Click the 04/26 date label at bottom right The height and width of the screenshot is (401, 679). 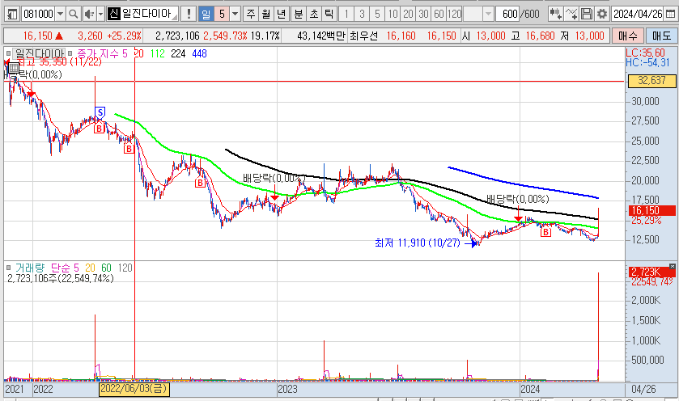coord(643,389)
